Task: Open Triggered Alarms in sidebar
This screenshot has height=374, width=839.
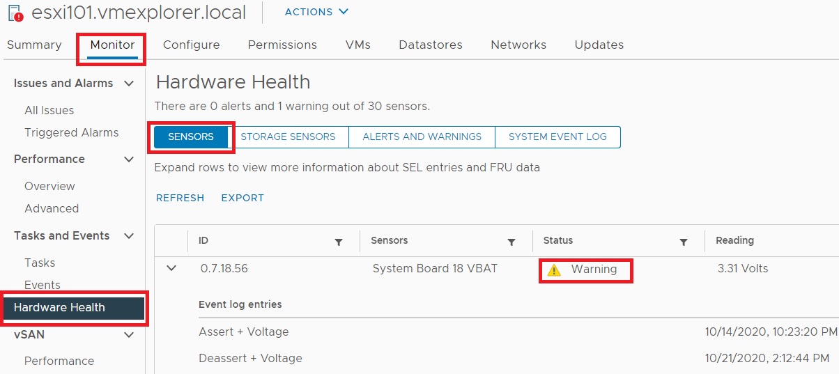Action: pyautogui.click(x=71, y=132)
